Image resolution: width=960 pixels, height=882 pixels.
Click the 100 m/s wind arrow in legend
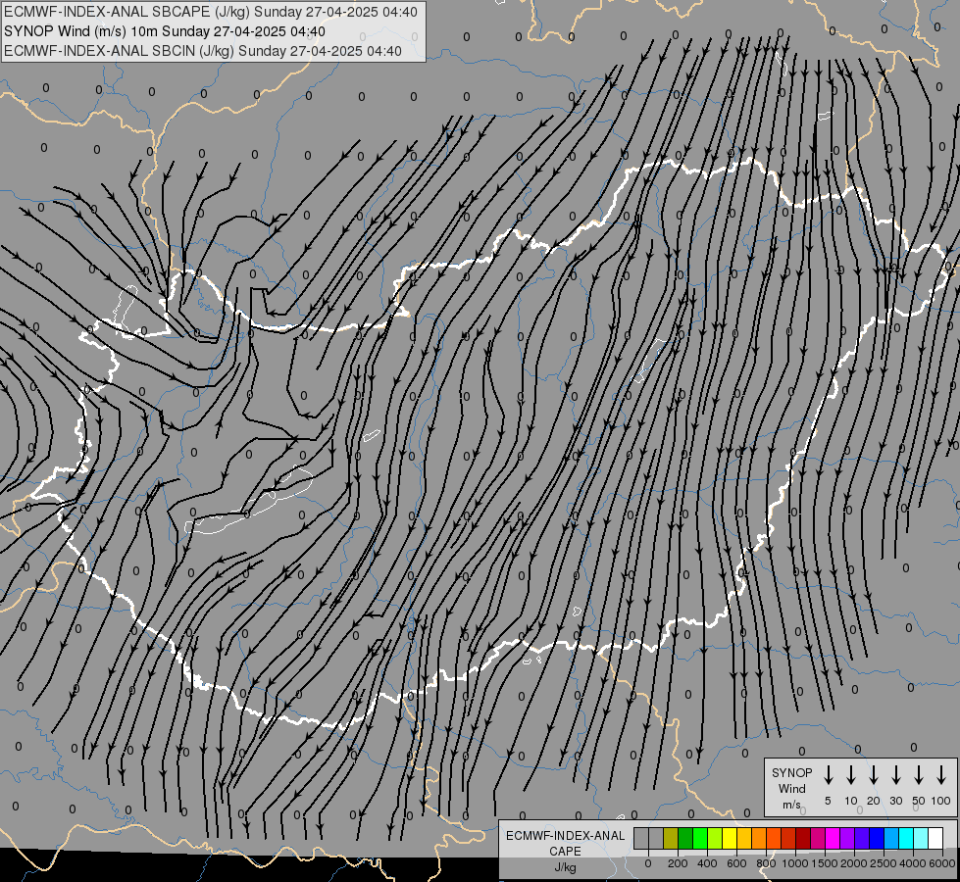click(x=941, y=775)
